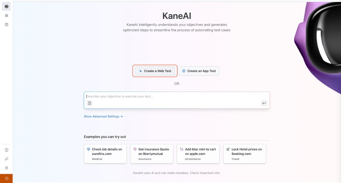Click the key icon in sidebar

point(7,159)
